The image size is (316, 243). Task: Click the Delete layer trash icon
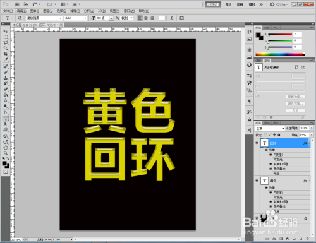(x=308, y=239)
